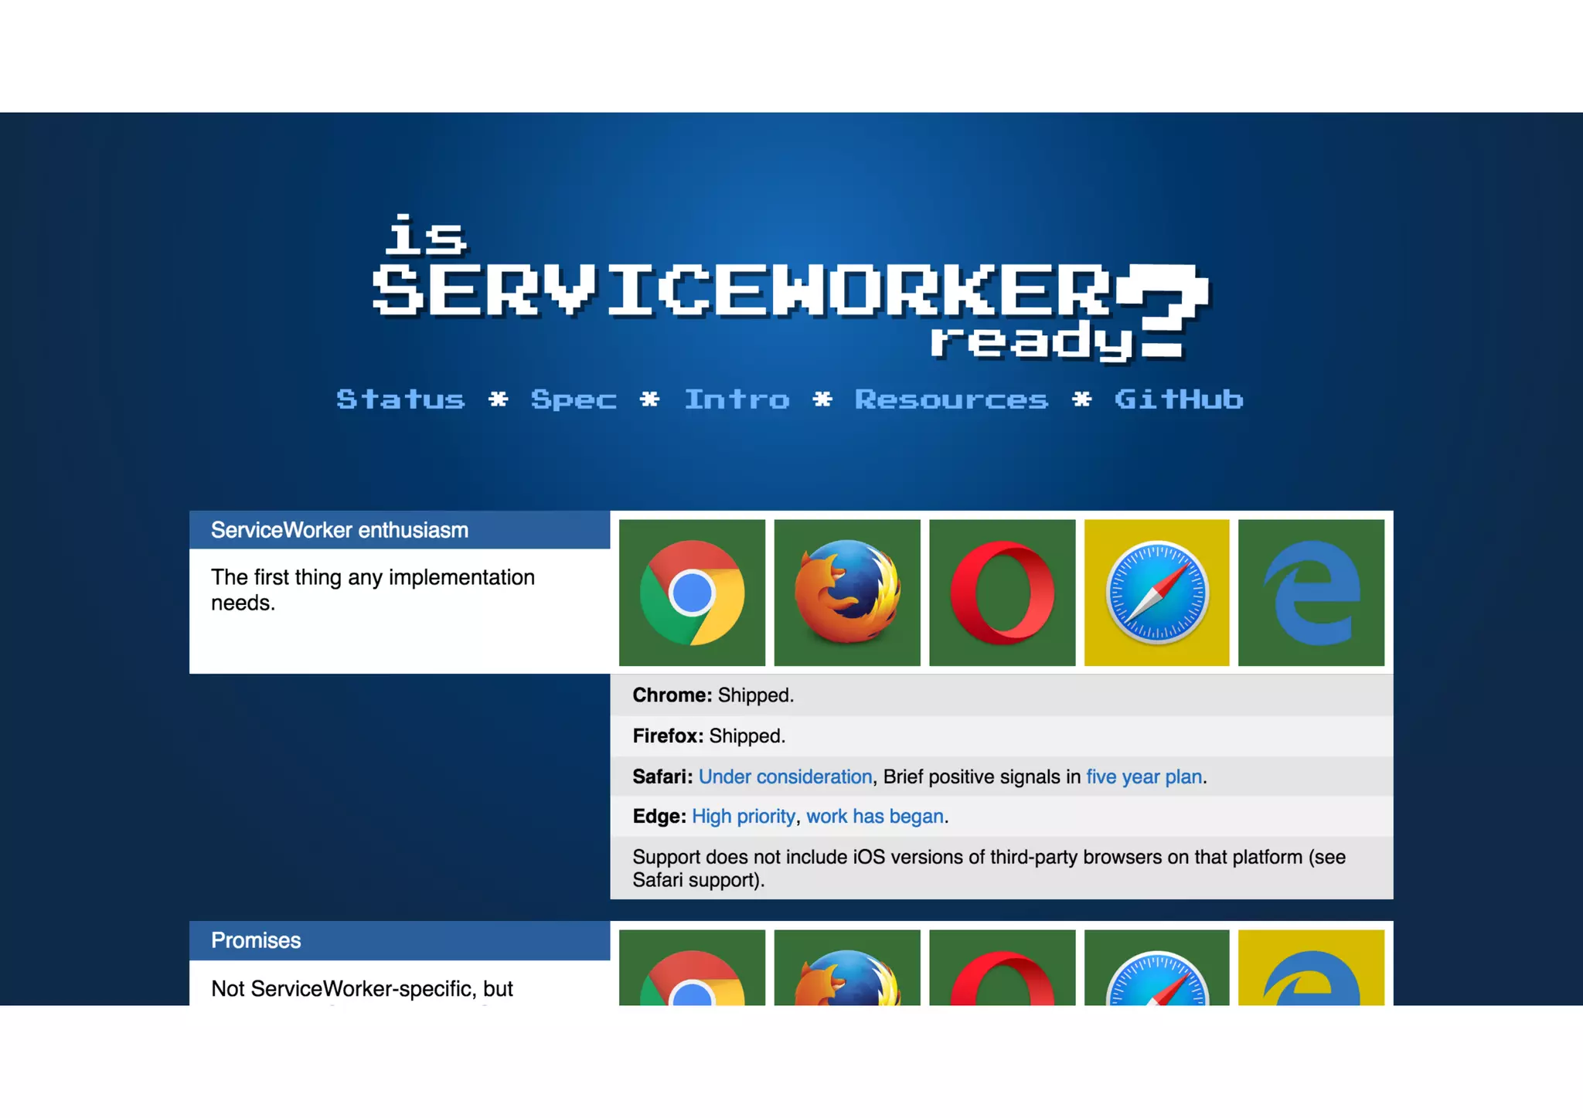This screenshot has width=1583, height=1118.
Task: Open the five year plan link
Action: coord(1143,776)
